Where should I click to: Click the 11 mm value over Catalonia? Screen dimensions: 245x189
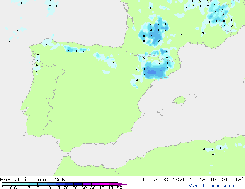click(x=152, y=74)
